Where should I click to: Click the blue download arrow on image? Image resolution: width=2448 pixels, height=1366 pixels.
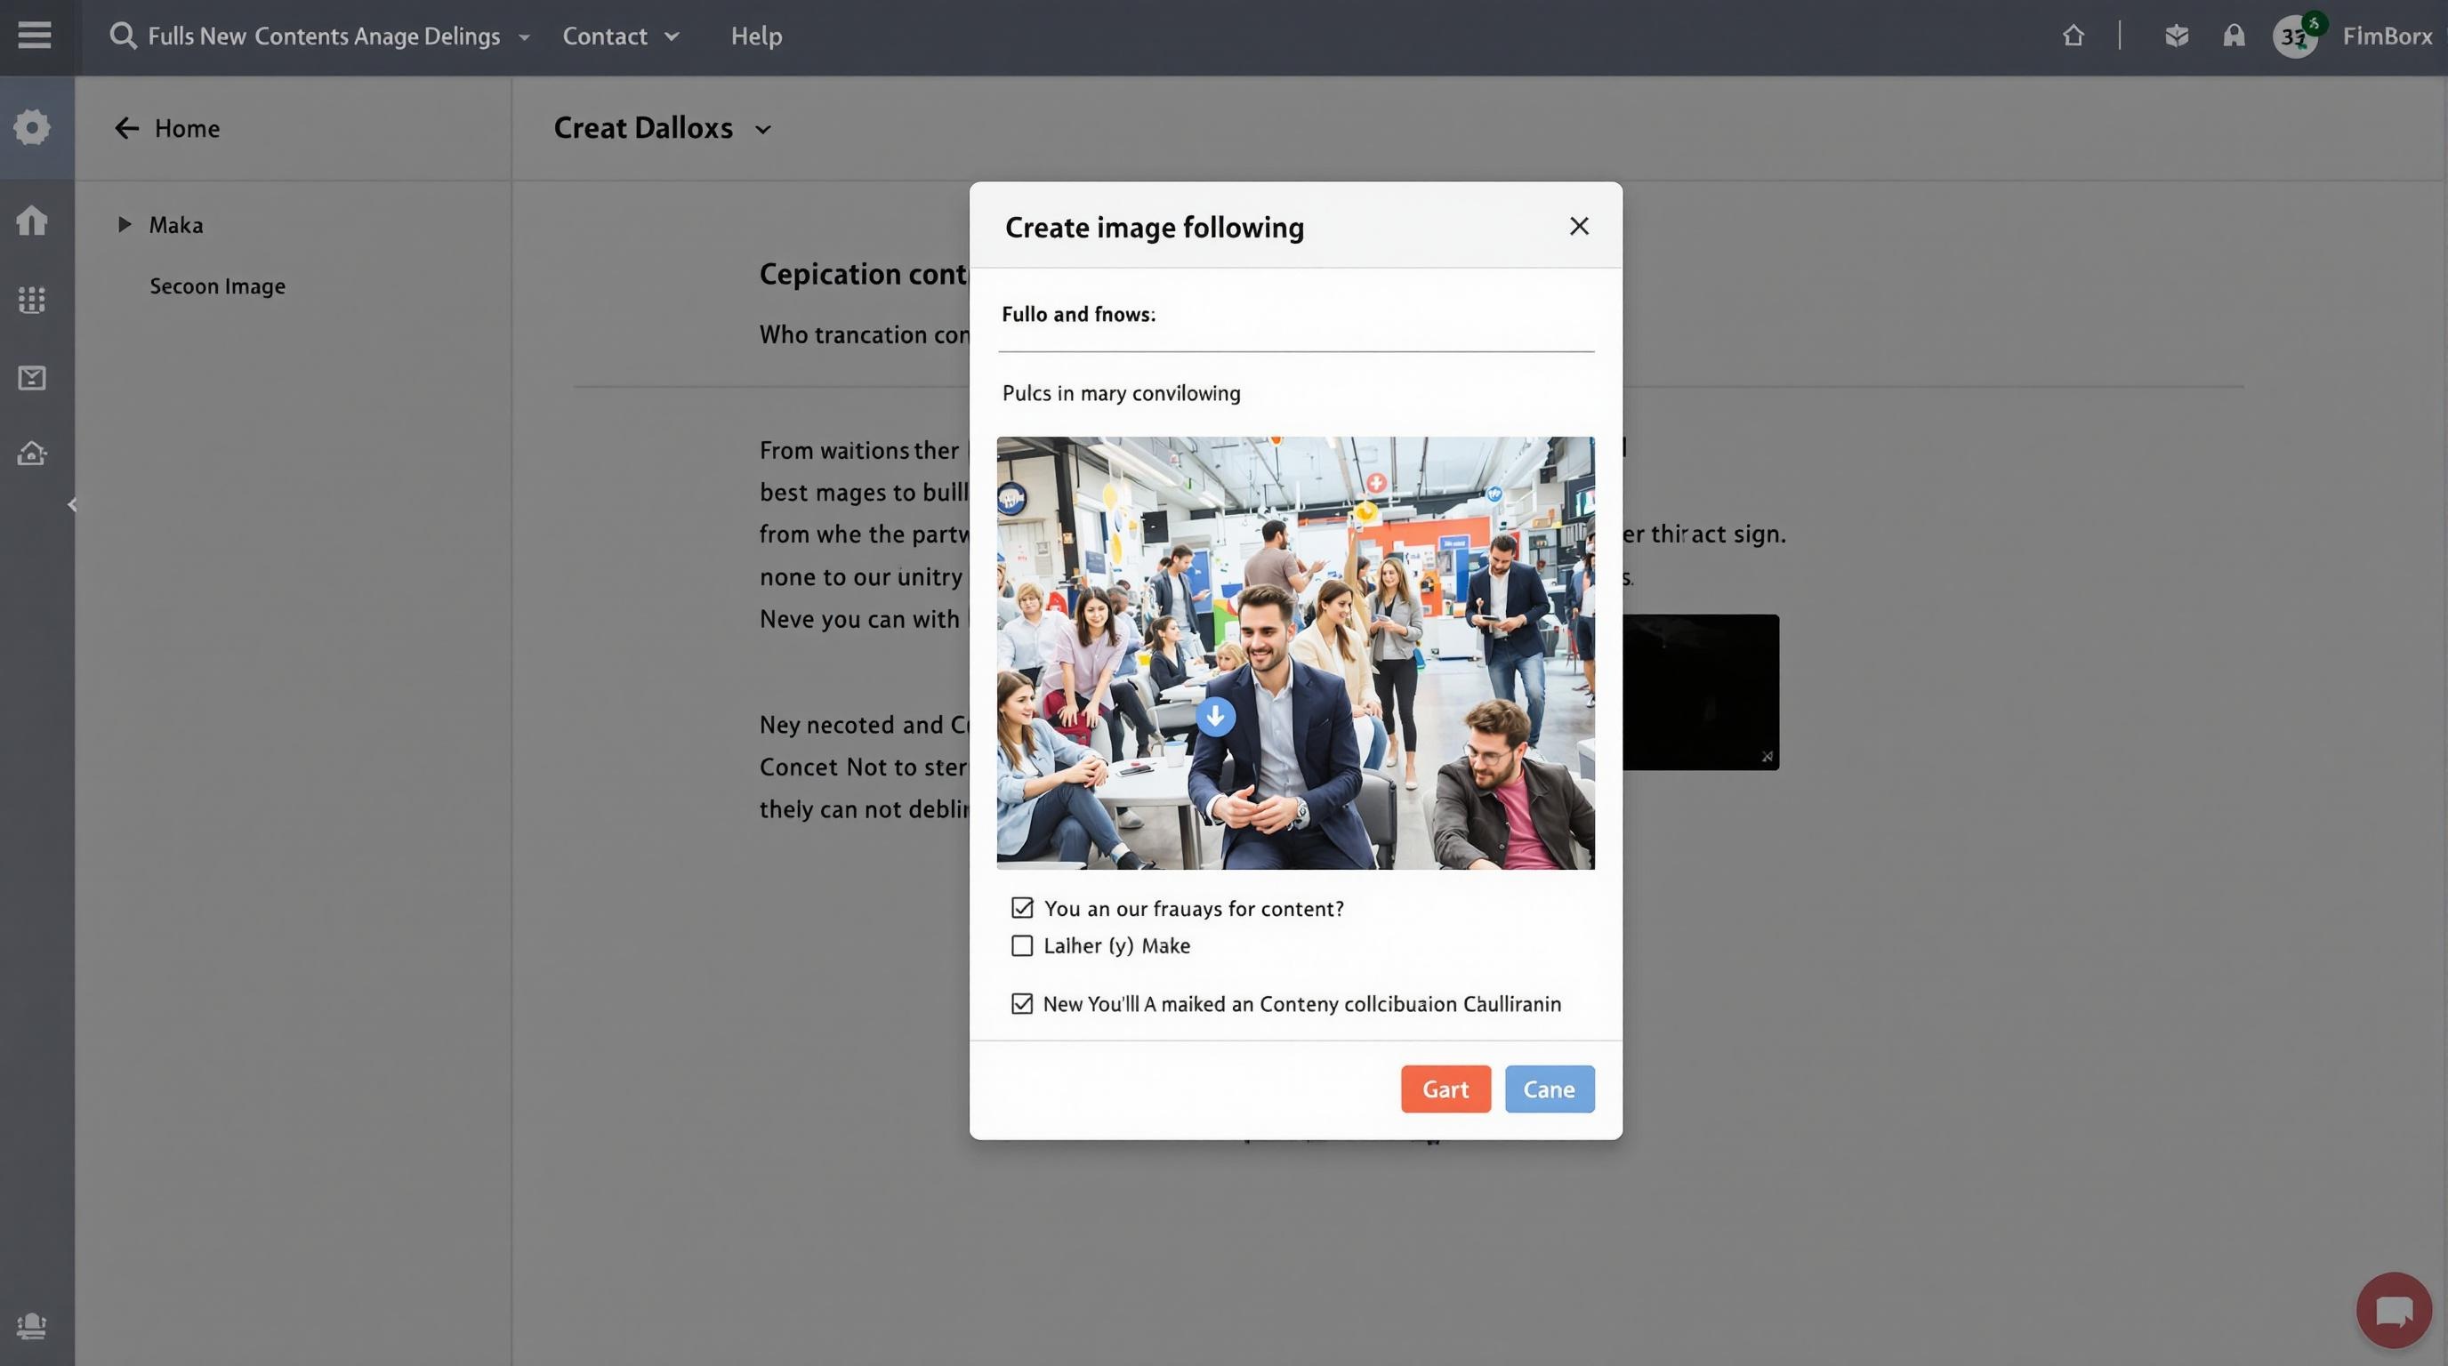click(1215, 716)
